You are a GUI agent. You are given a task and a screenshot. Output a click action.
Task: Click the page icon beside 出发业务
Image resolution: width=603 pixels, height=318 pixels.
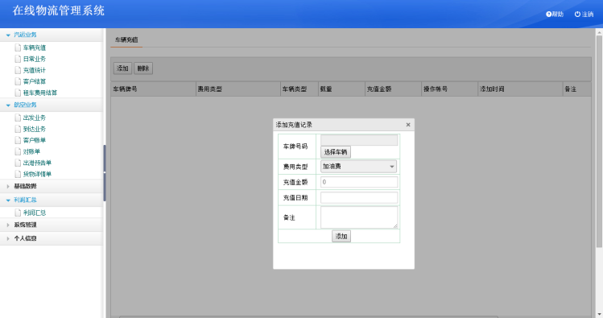coord(18,118)
